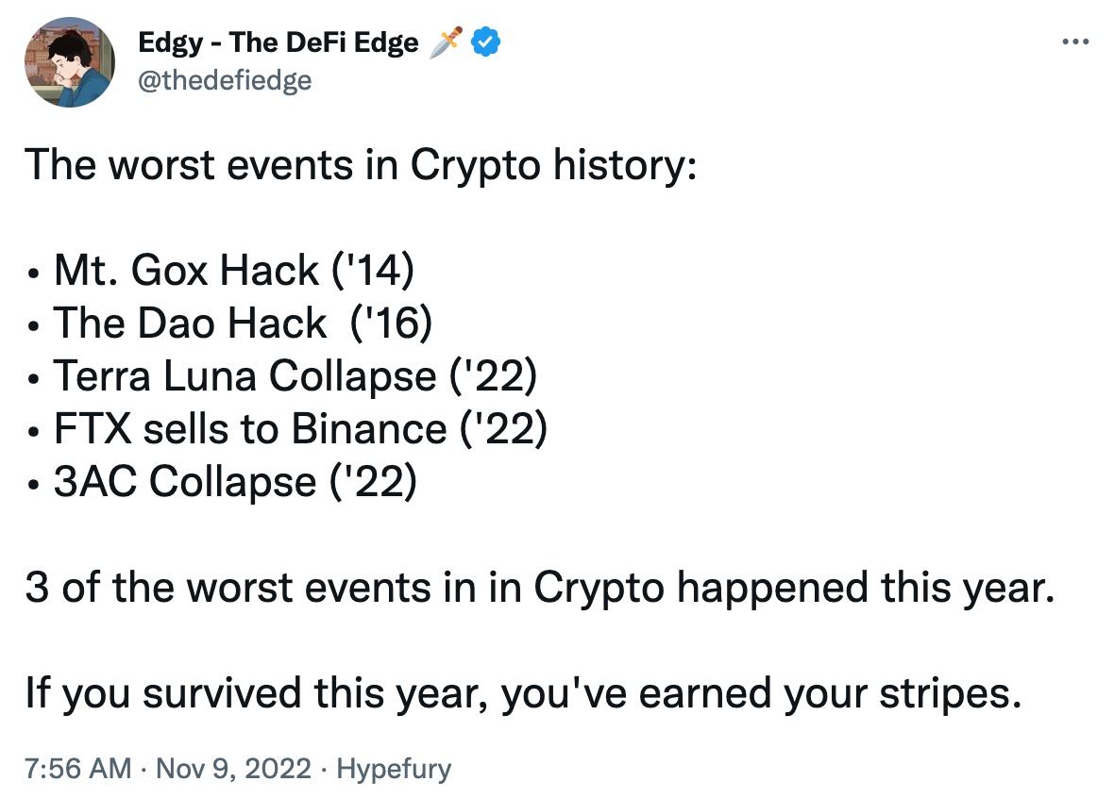Click the 7:56 AM timestamp
The width and height of the screenshot is (1114, 798).
[78, 768]
